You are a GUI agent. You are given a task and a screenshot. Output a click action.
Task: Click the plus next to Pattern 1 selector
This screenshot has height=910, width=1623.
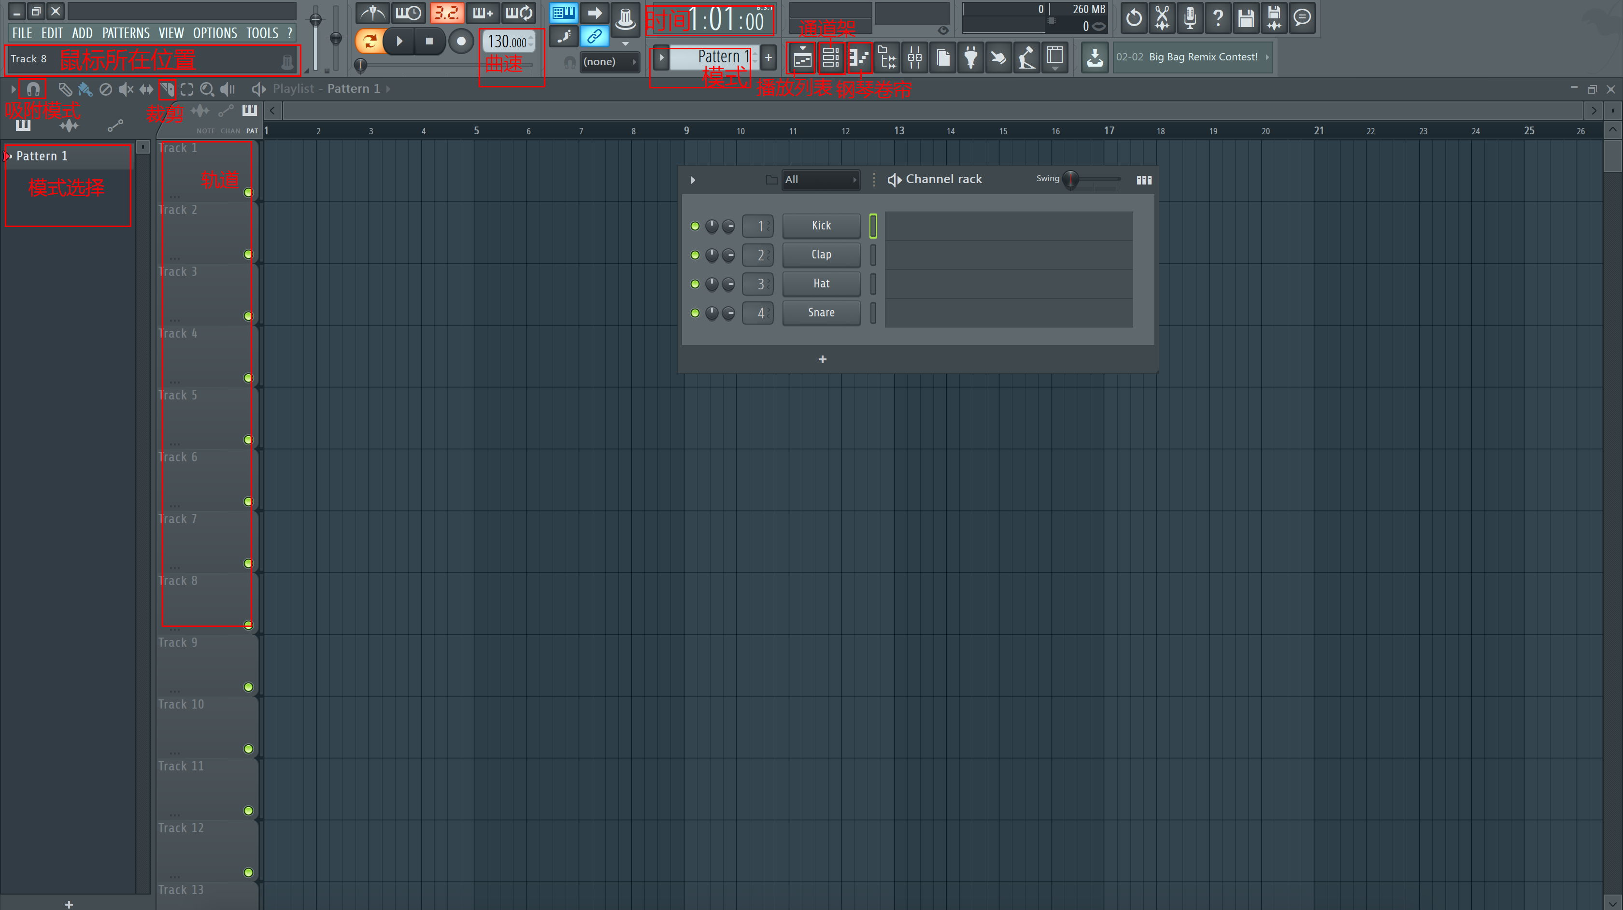[768, 57]
